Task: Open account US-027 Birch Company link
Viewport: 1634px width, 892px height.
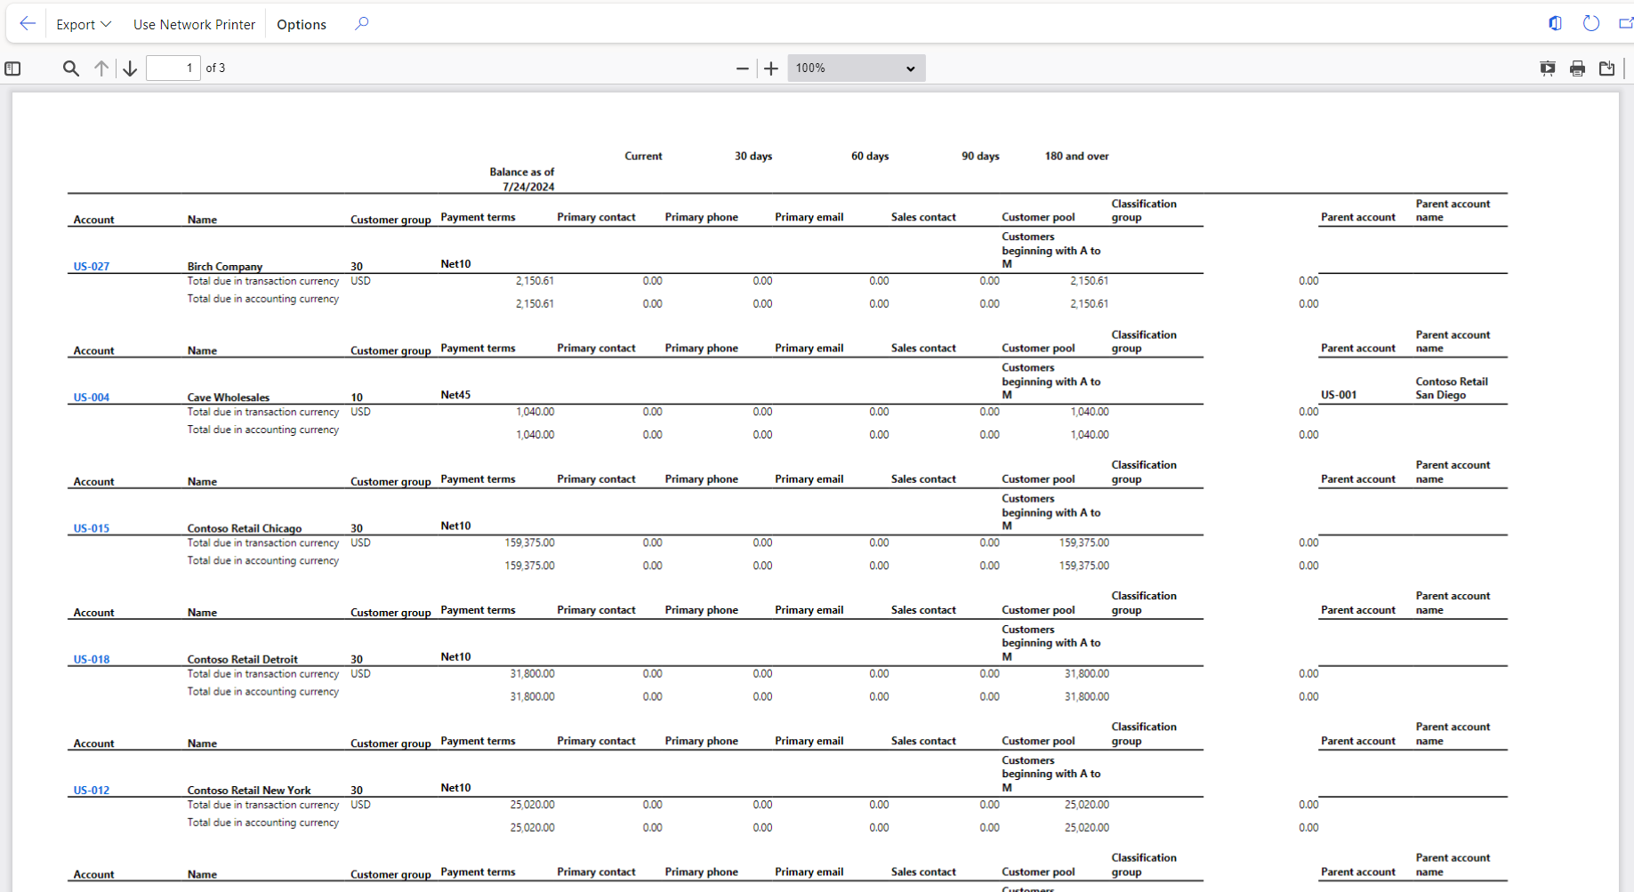Action: (91, 265)
